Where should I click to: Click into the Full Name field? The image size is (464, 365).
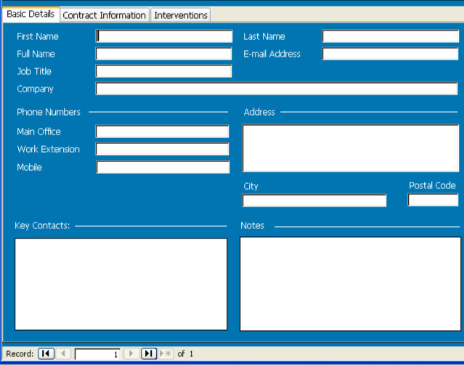click(x=163, y=54)
